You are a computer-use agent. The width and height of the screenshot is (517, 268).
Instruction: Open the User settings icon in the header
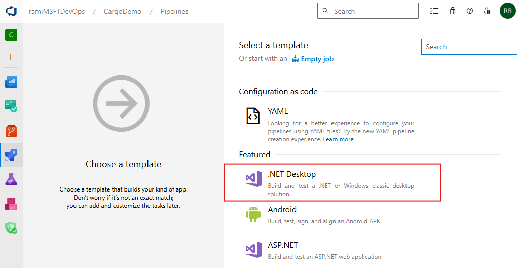coord(487,11)
